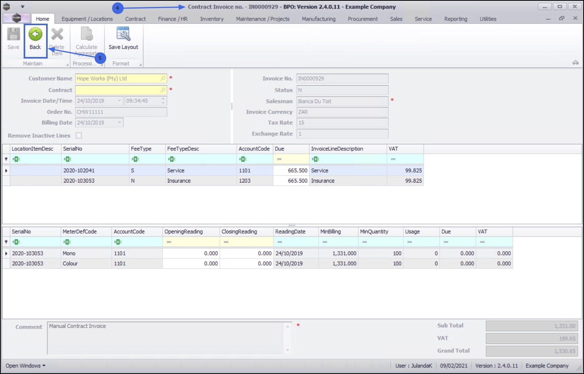584x374 pixels.
Task: Click the Format group dialog launcher
Action: pos(140,64)
